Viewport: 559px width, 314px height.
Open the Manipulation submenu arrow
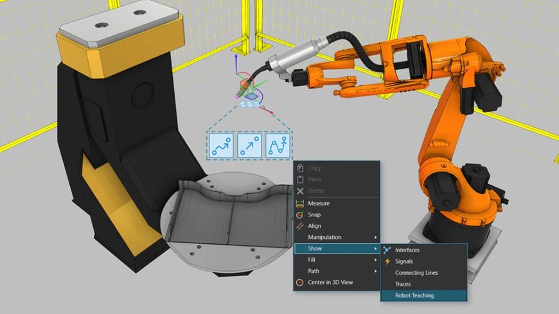pyautogui.click(x=375, y=238)
